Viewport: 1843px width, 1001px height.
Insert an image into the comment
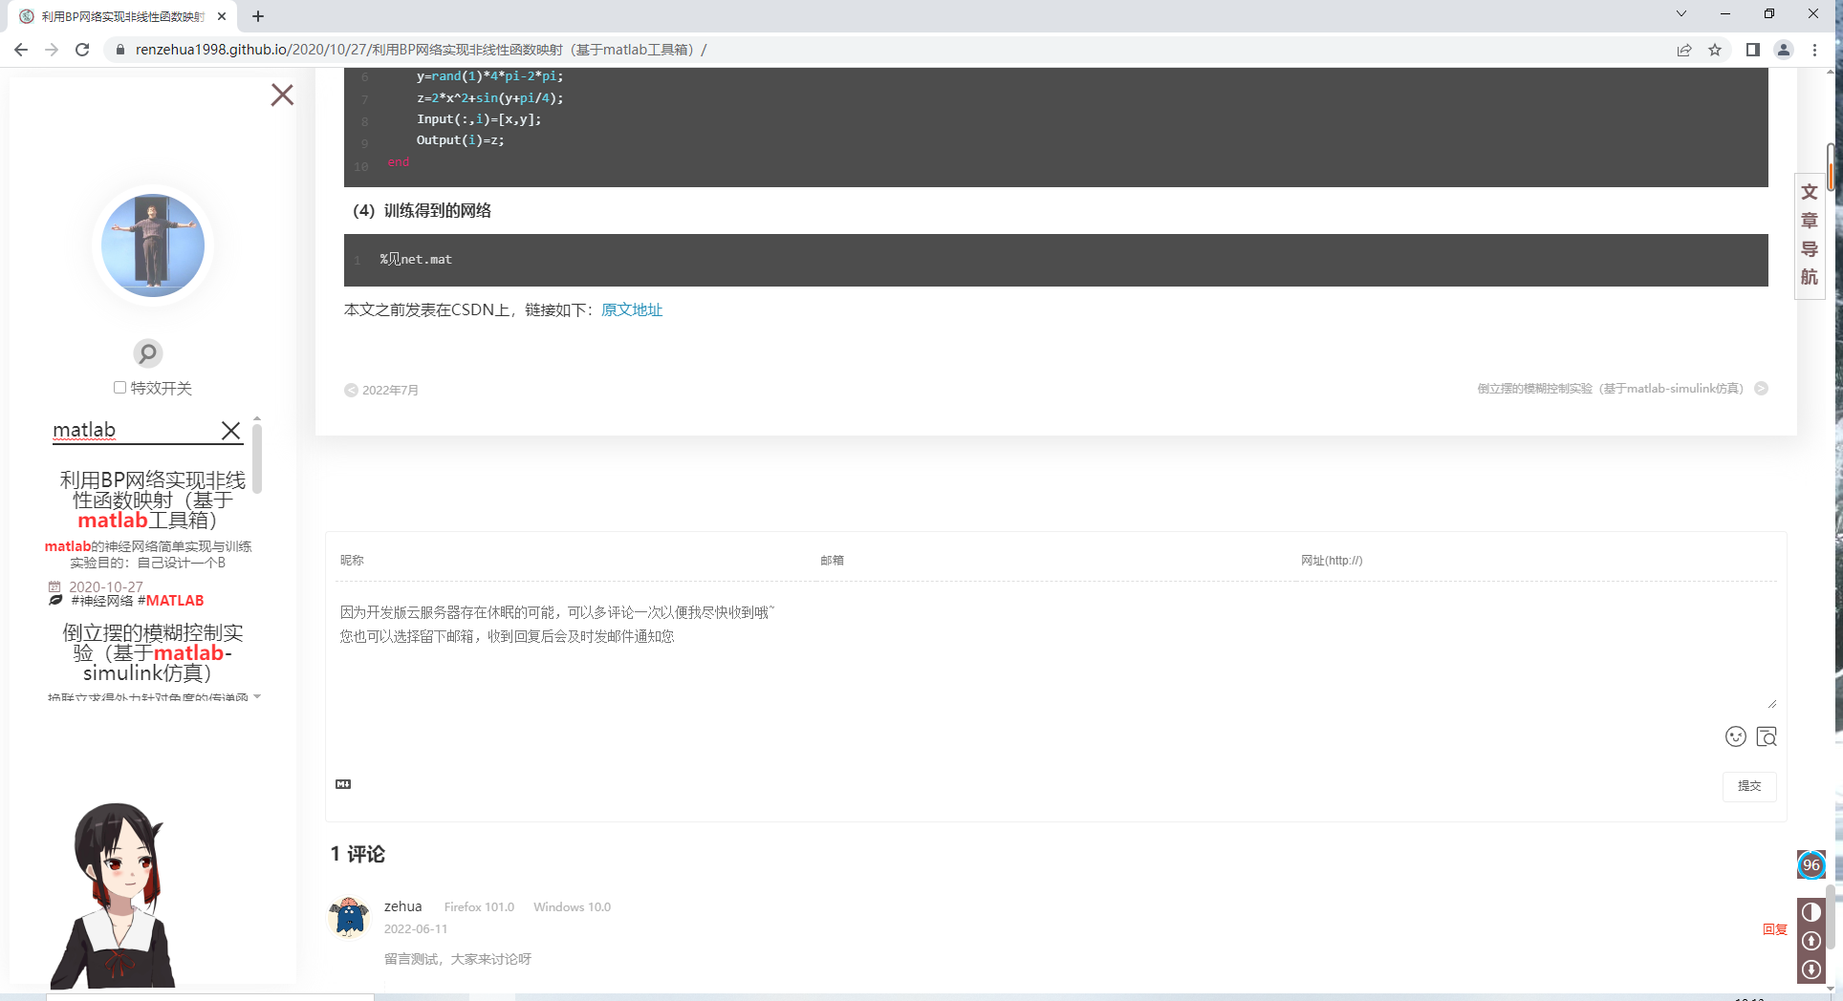click(1767, 736)
